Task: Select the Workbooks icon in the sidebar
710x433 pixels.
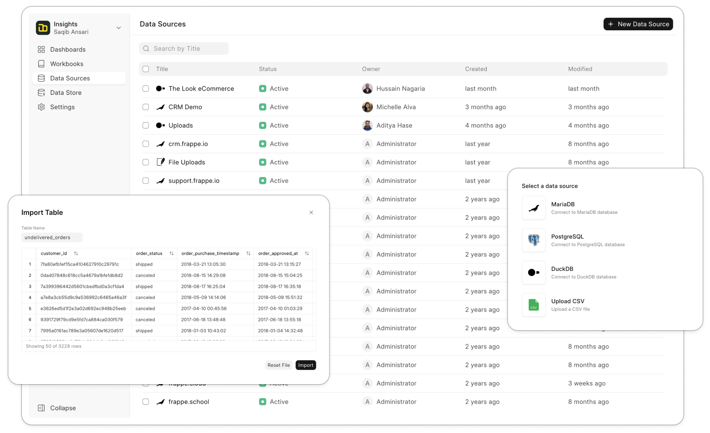Action: click(41, 64)
